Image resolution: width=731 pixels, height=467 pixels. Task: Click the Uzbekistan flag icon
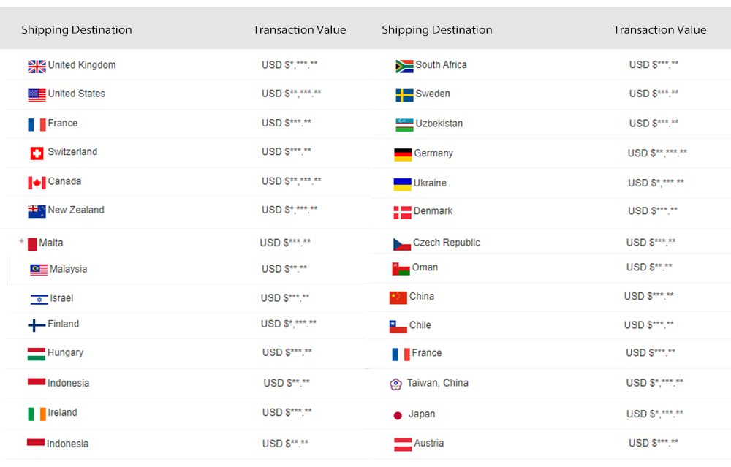pyautogui.click(x=404, y=125)
